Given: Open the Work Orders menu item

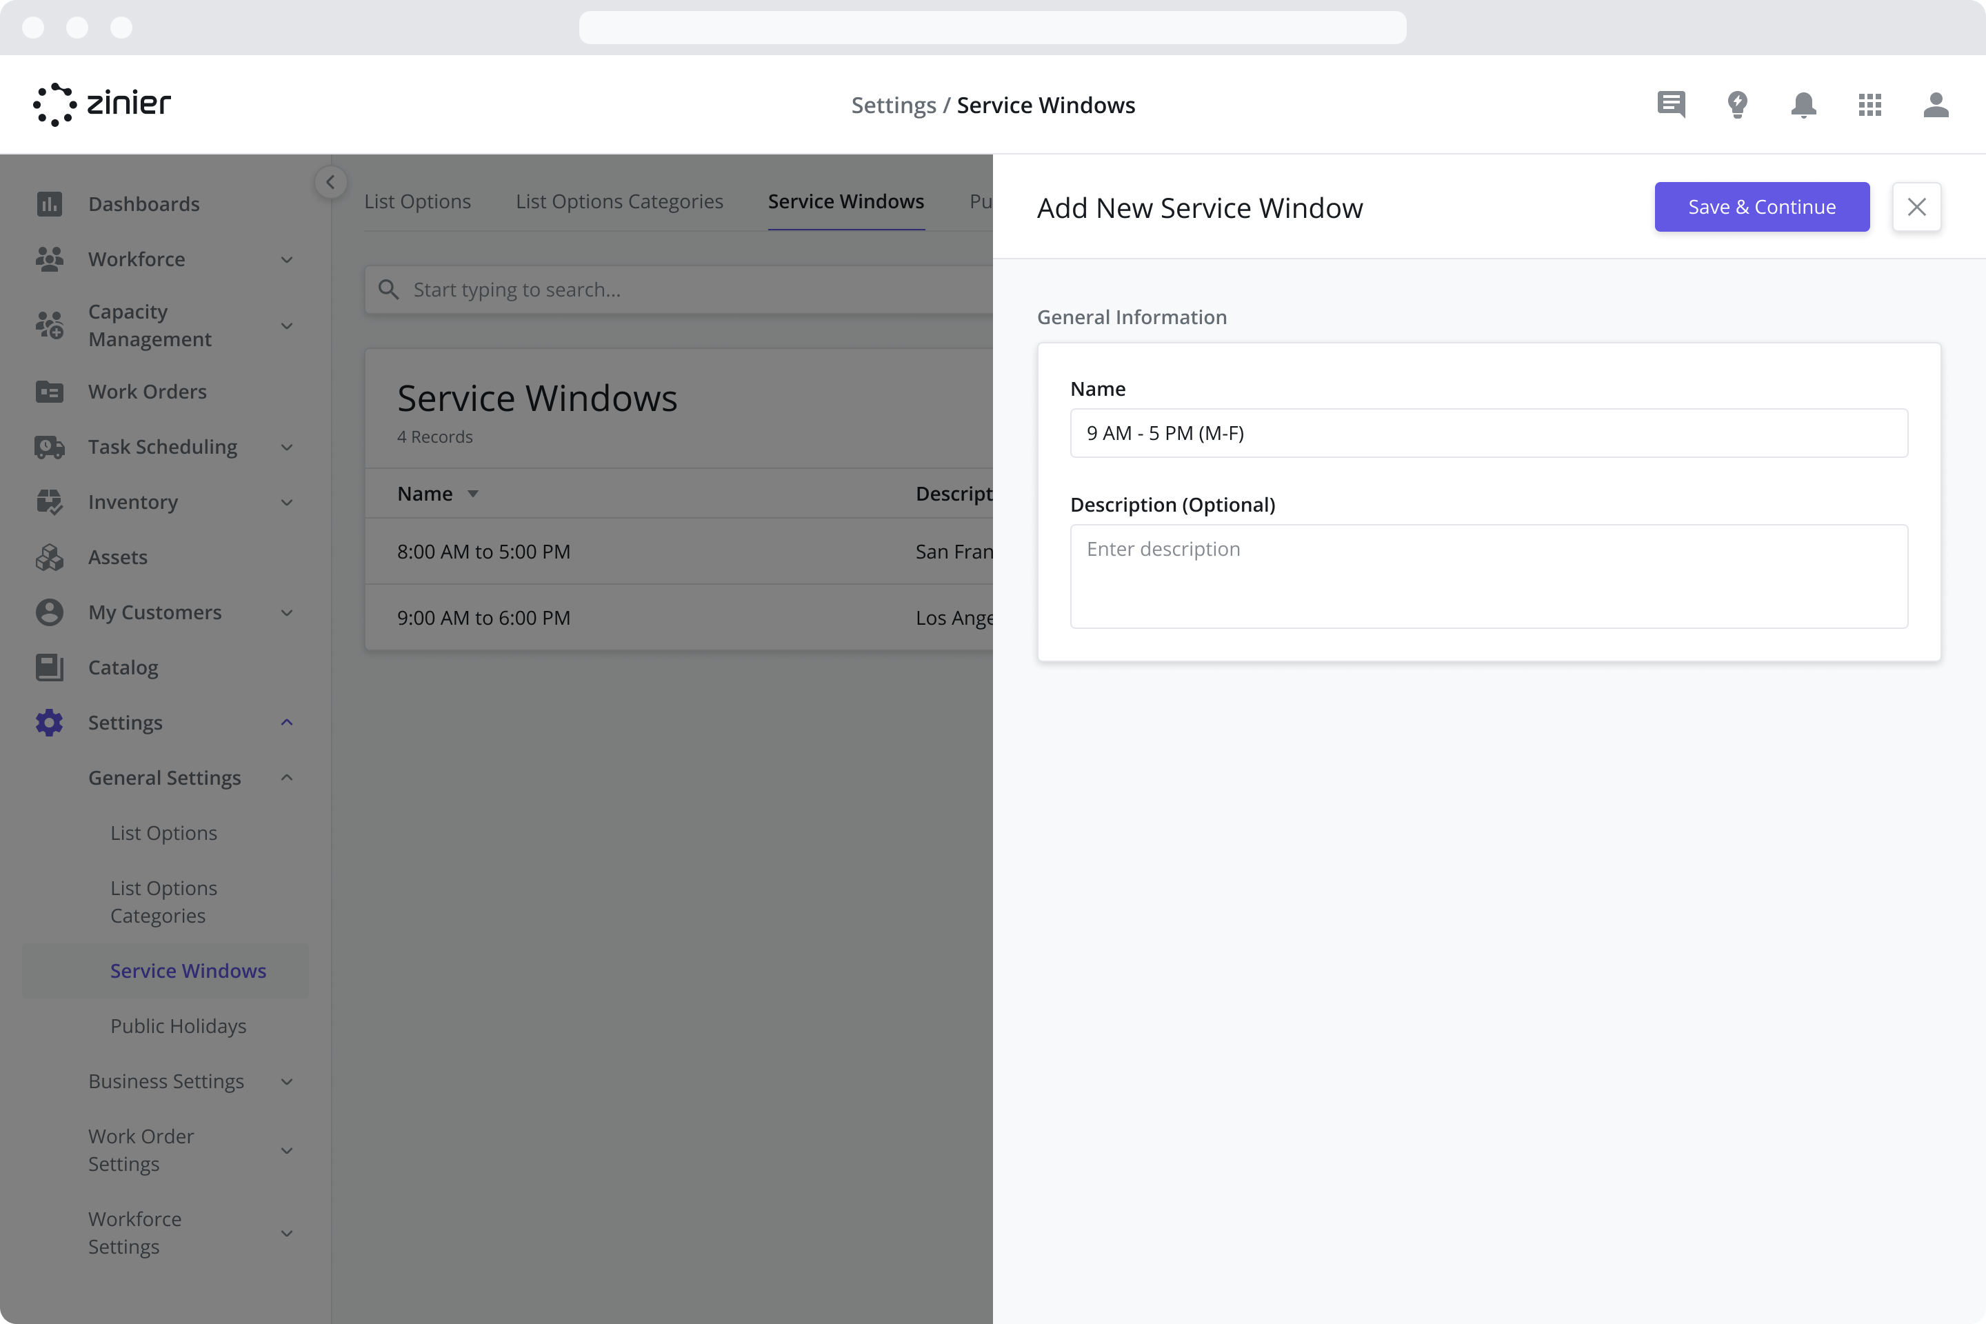Looking at the screenshot, I should (147, 392).
